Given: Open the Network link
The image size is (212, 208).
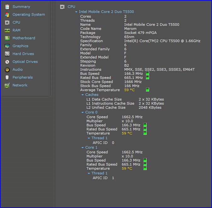Looking at the screenshot, I should point(20,85).
